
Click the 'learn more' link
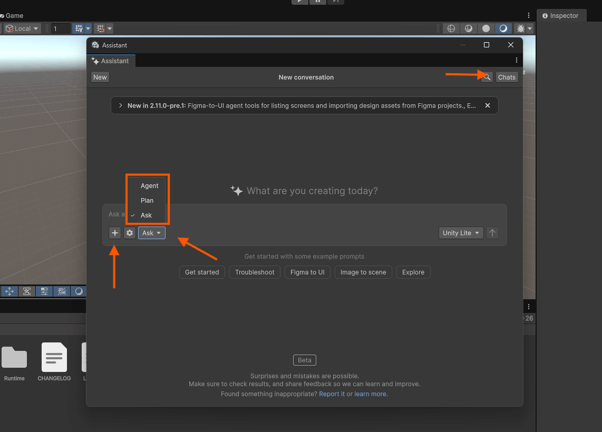click(371, 394)
